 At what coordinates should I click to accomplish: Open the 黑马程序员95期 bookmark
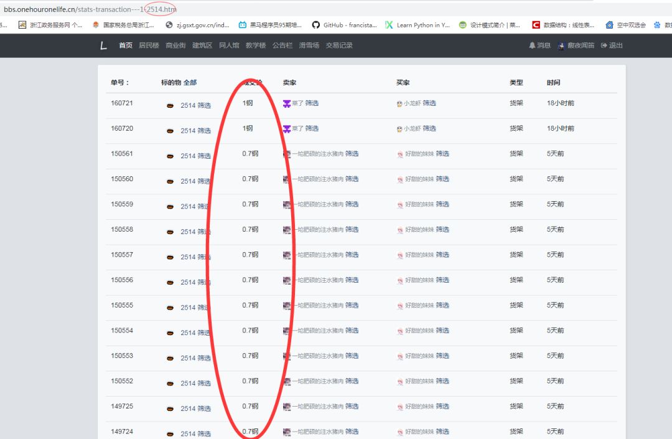(x=271, y=25)
